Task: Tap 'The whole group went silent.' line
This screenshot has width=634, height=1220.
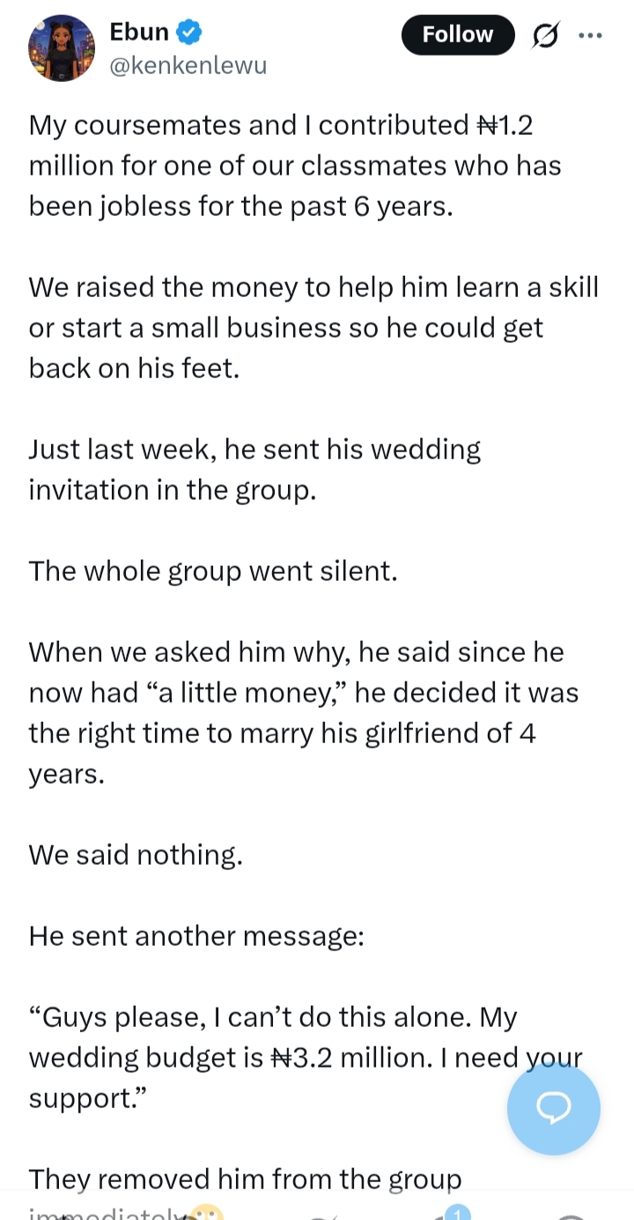Action: tap(213, 571)
